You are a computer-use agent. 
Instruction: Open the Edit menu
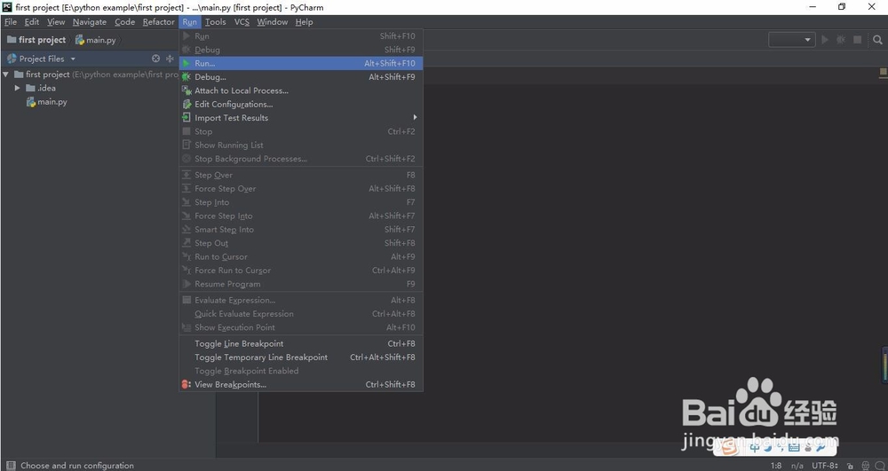(x=32, y=22)
